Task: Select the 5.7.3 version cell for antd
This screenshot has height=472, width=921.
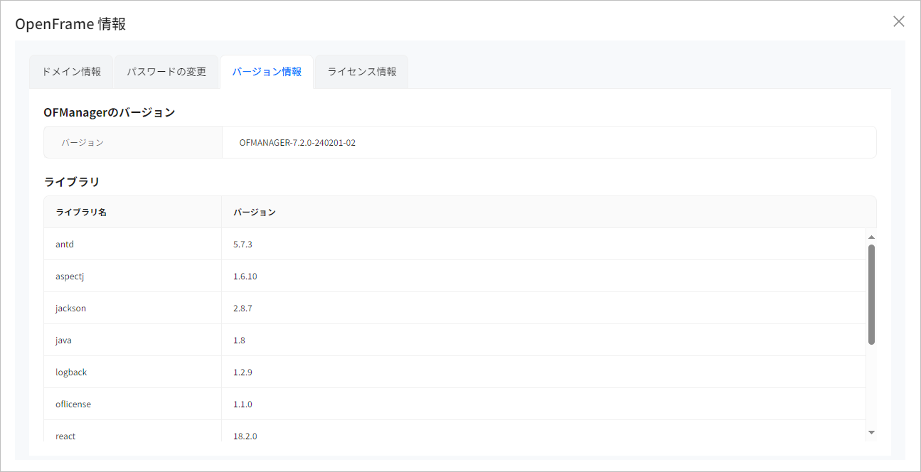Action: click(243, 244)
